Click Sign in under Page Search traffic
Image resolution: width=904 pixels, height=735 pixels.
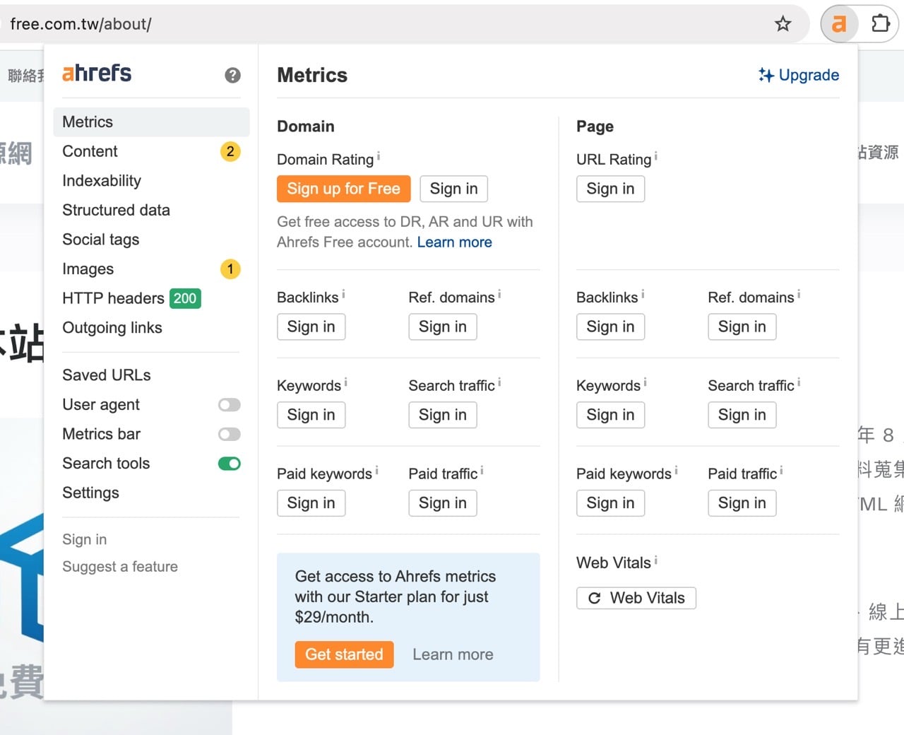click(742, 415)
